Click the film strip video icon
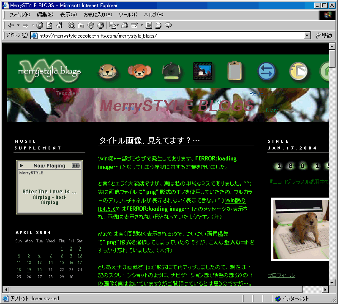The height and width of the screenshot is (304, 338). point(203,71)
